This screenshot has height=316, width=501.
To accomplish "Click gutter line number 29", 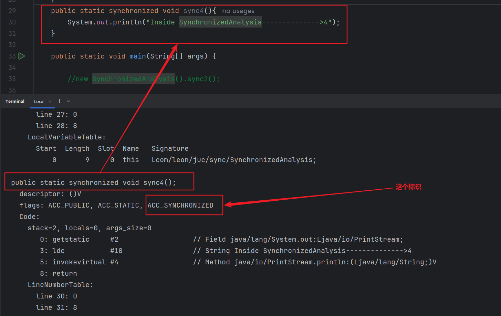I will click(12, 11).
